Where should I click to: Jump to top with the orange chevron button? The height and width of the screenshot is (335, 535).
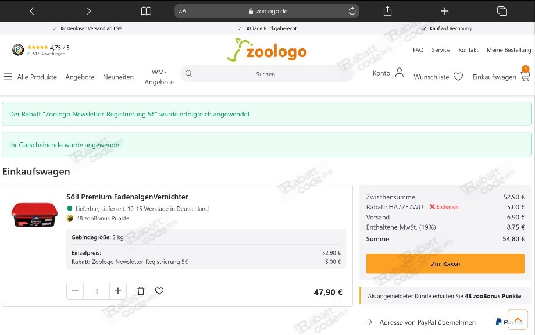tap(518, 320)
